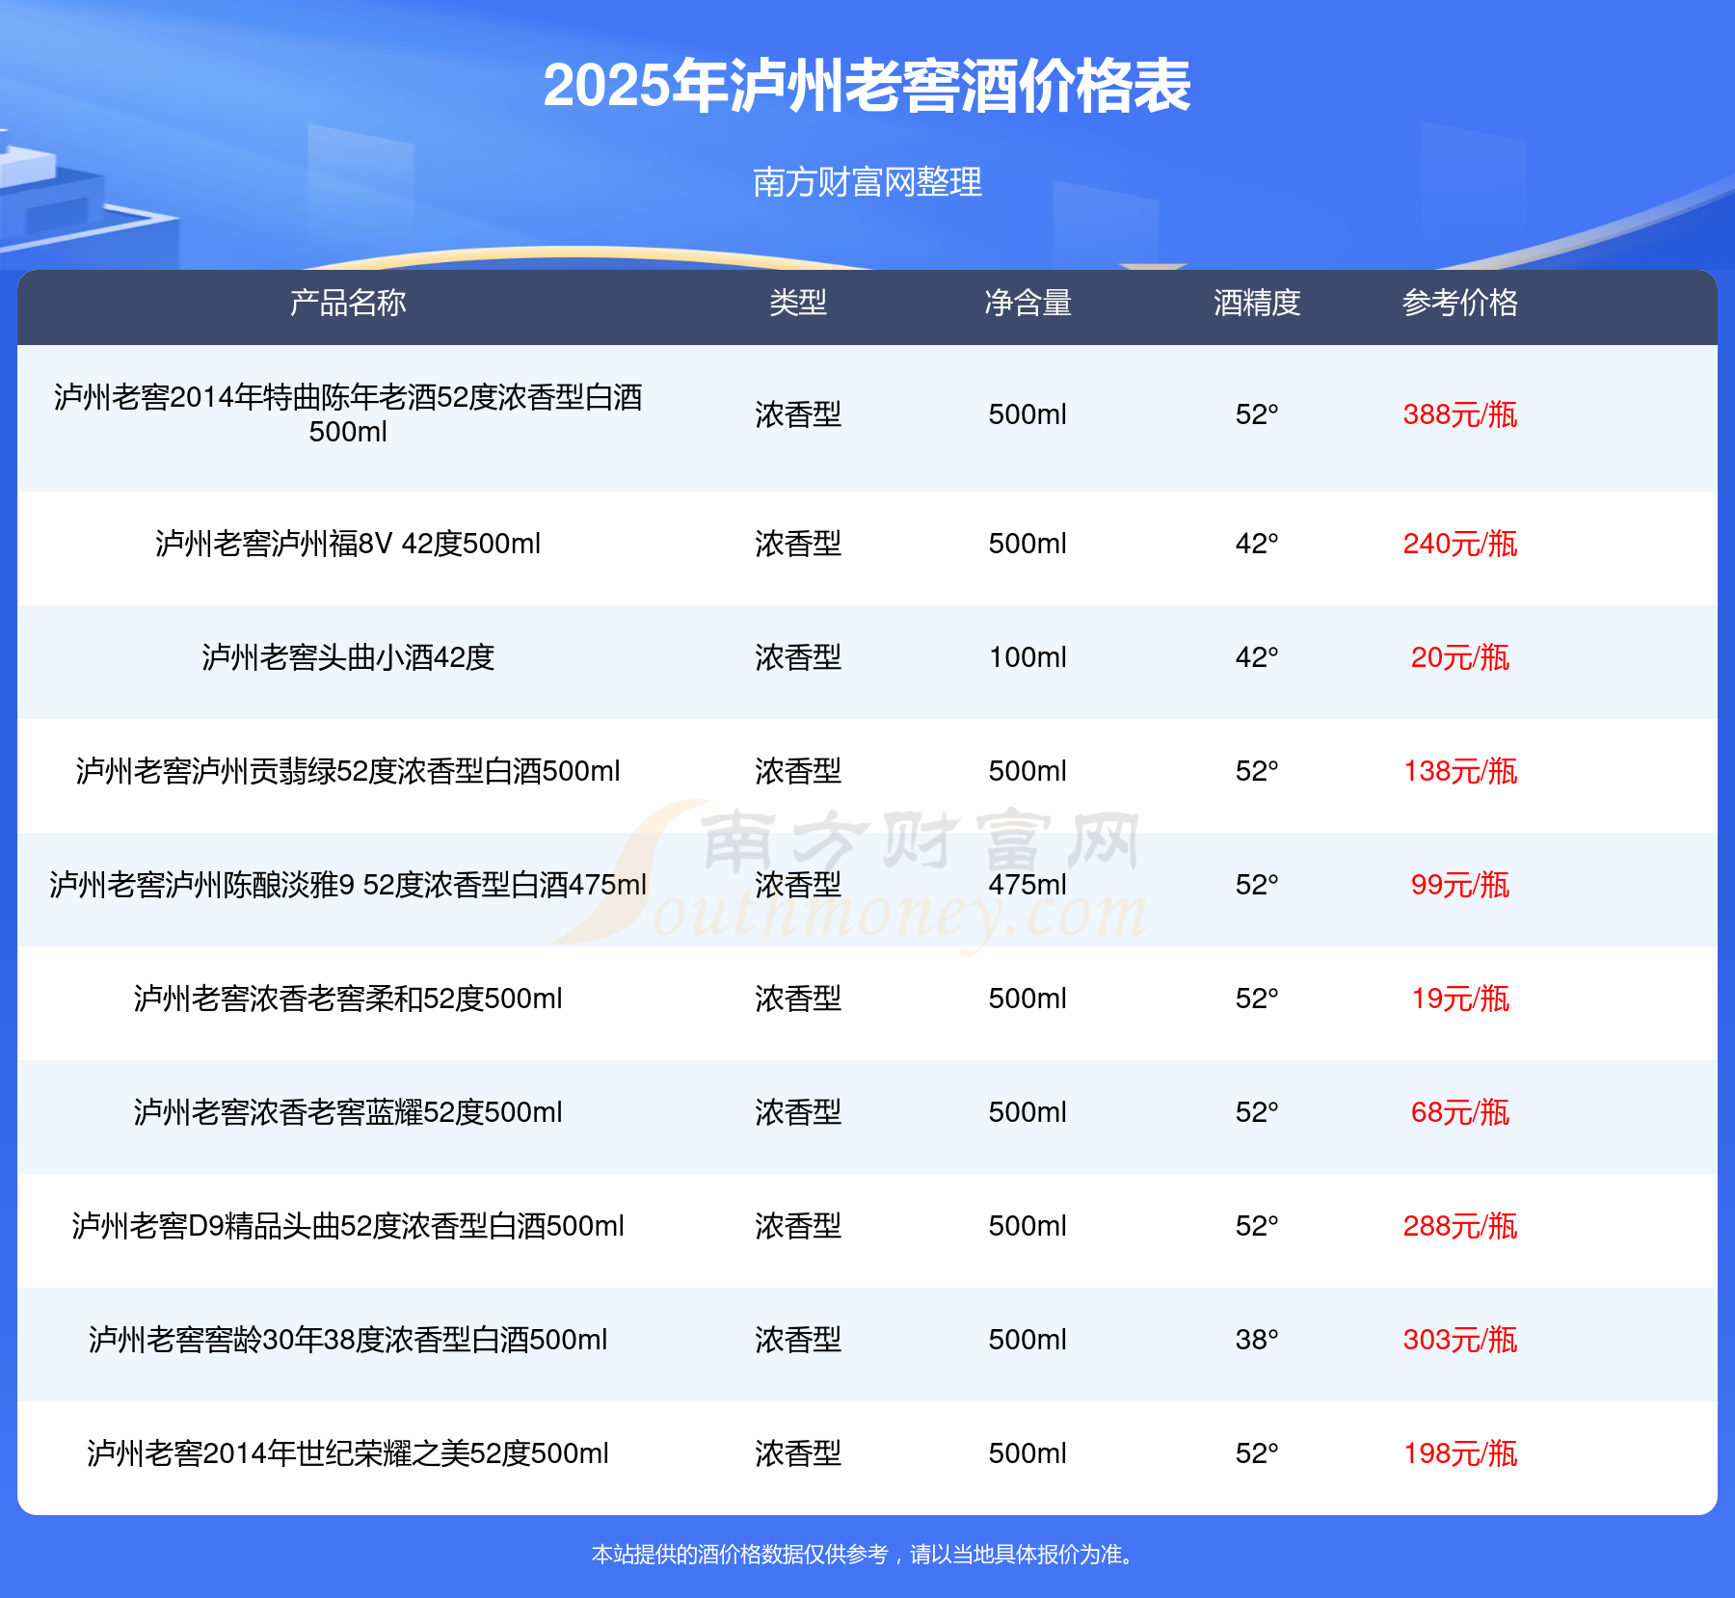This screenshot has width=1735, height=1598.
Task: Select 52° in the D9精品头曲 row
Action: pos(1257,1226)
